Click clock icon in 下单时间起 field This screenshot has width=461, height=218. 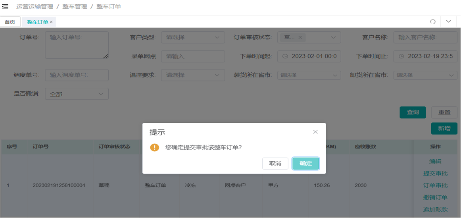285,56
